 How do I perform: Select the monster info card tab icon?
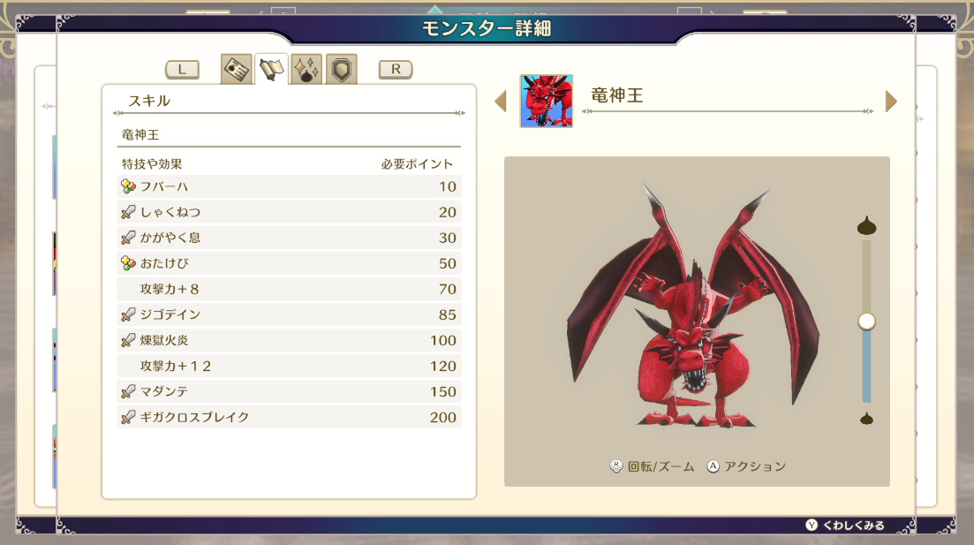(x=236, y=69)
